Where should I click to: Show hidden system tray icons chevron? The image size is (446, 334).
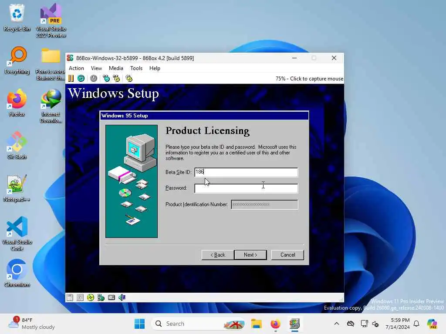pyautogui.click(x=337, y=324)
